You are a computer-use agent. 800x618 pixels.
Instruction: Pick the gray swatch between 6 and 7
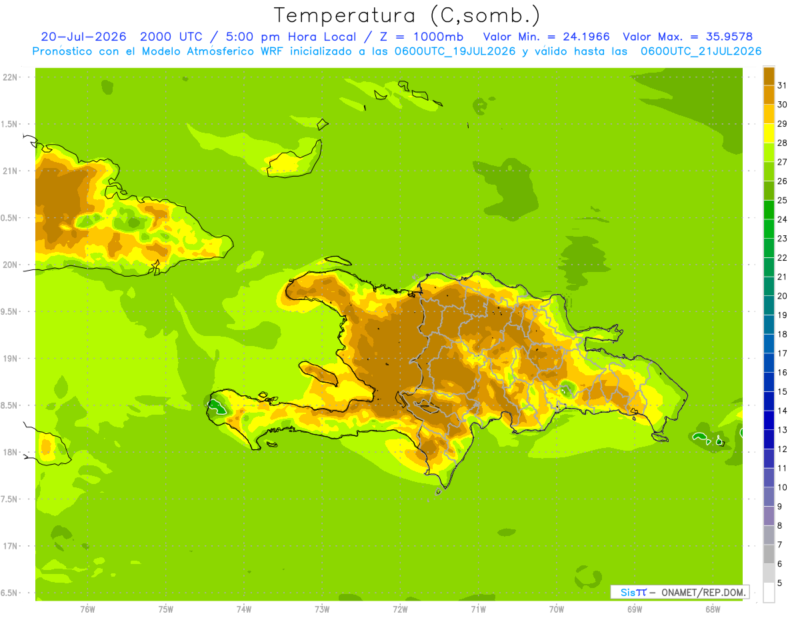coord(769,555)
